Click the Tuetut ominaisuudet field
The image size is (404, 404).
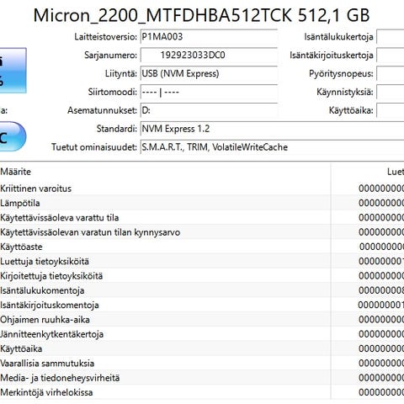(272, 147)
